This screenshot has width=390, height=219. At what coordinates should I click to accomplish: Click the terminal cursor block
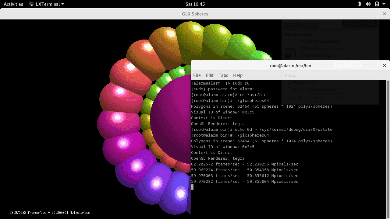coord(192,187)
